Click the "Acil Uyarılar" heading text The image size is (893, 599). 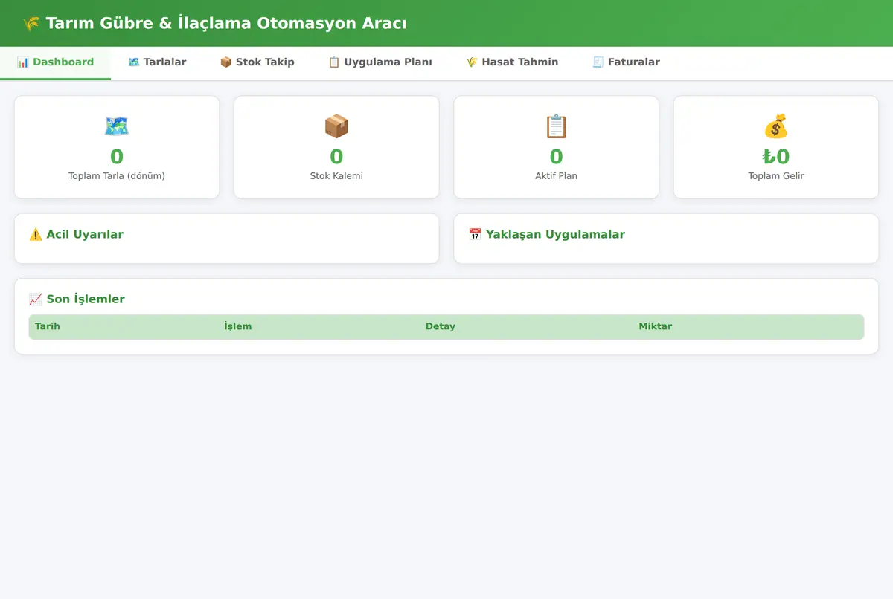85,235
